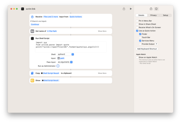This screenshot has width=181, height=123.
Task: Change the Quick Actions input source
Action: coord(76,17)
